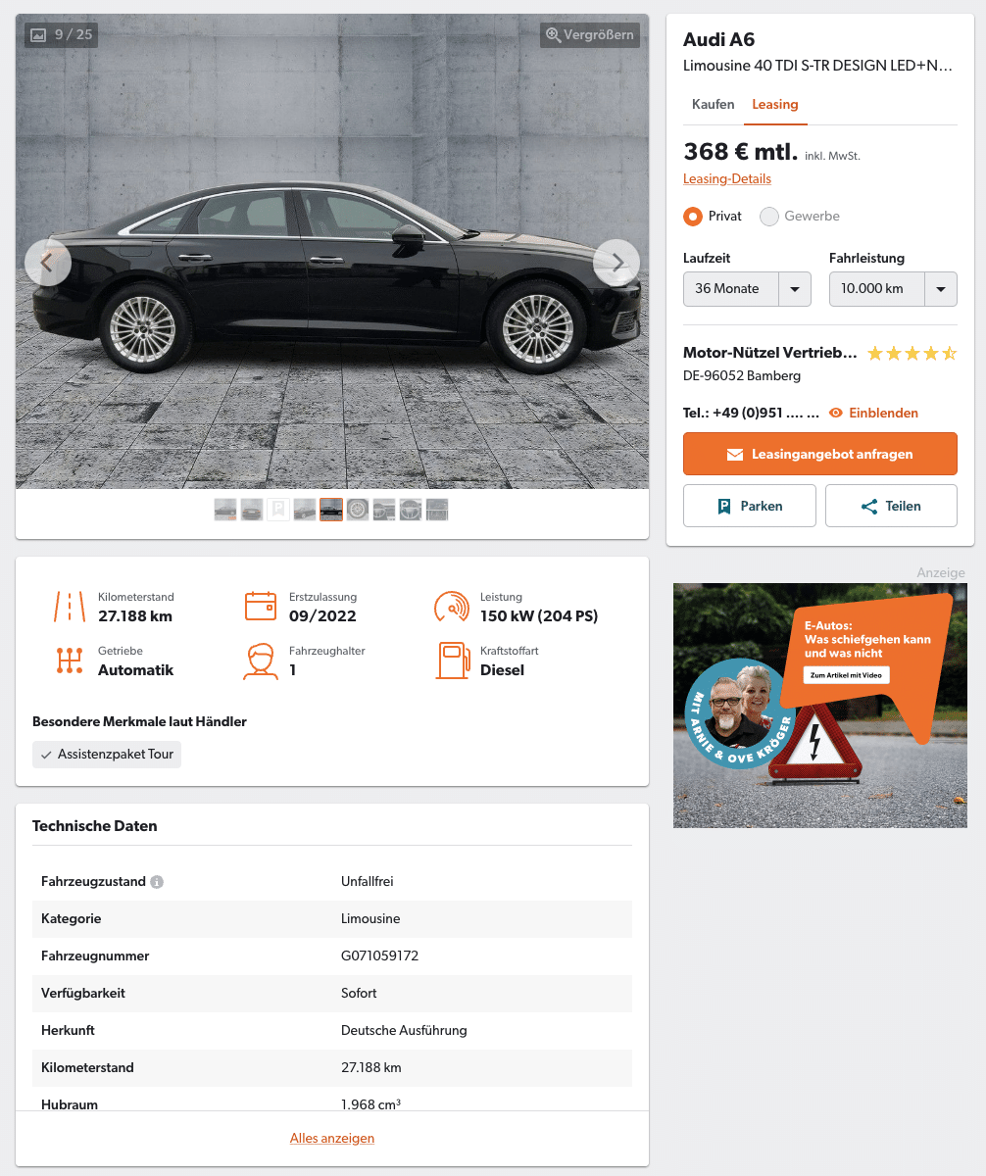Click the Vergrößern magnifier icon
Screen dimensions: 986x1176
click(554, 35)
